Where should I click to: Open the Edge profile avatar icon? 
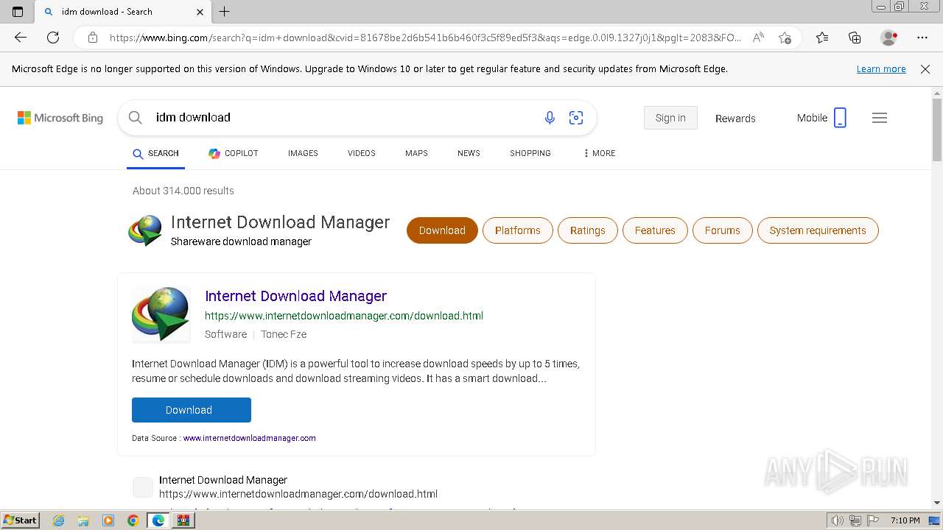click(x=889, y=38)
